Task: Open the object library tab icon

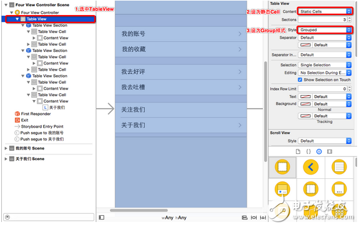Action: pyautogui.click(x=319, y=151)
